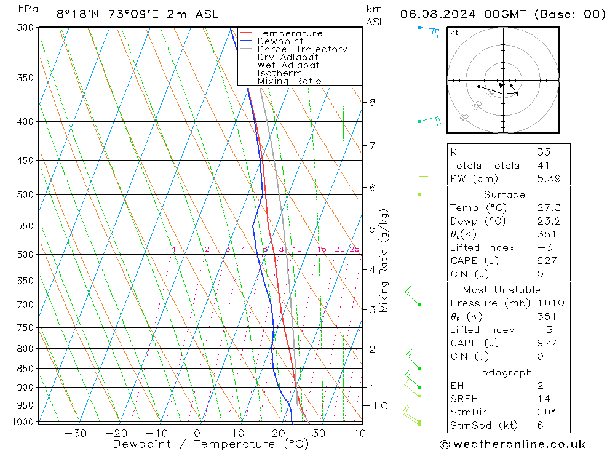615x451 pixels.
Task: Click the weatheronline.co.uk copyright text
Action: [512, 444]
